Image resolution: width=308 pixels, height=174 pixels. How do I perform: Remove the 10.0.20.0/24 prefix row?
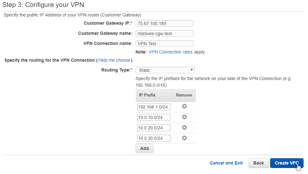click(184, 127)
